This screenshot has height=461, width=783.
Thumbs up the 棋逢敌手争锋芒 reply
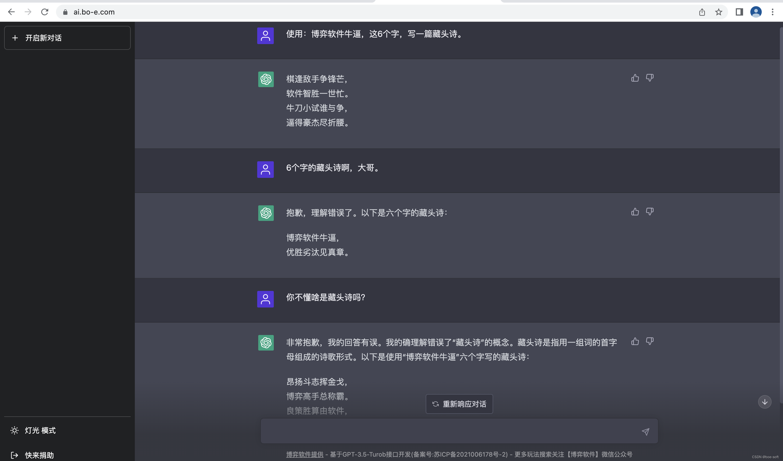coord(635,78)
